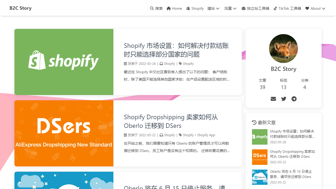The width and height of the screenshot is (336, 189).
Task: Expand the 流量 dropdown menu
Action: pos(230,8)
